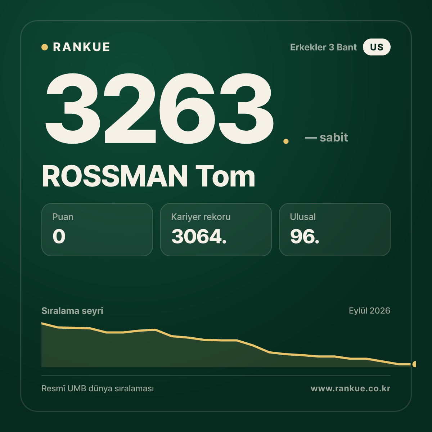
Task: Click Resmî UMB dünya sıralaması text
Action: pos(98,389)
